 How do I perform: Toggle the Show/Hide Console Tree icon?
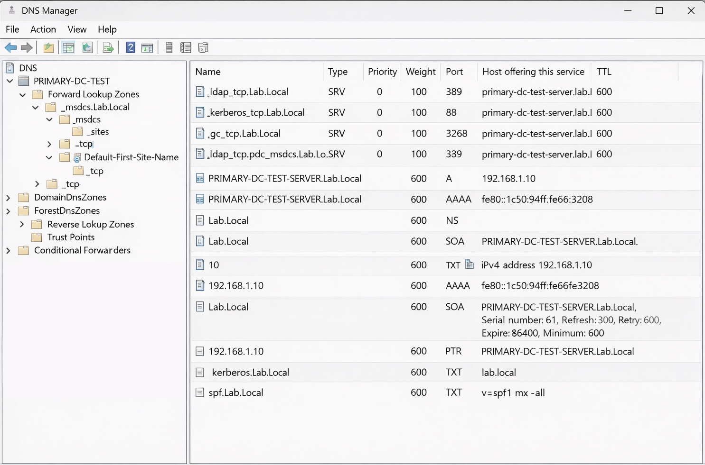tap(68, 47)
